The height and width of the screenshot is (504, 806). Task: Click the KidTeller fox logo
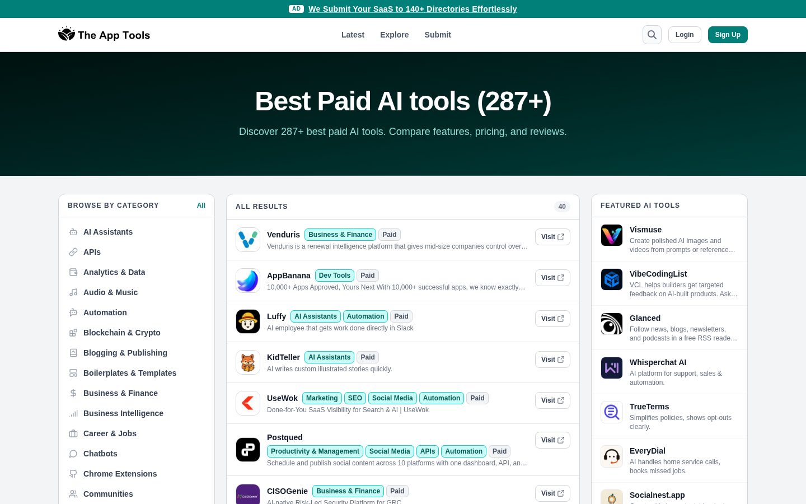248,362
